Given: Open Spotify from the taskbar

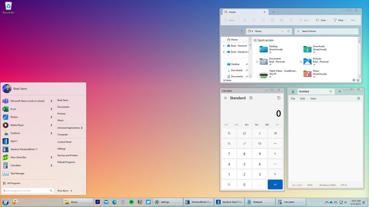Looking at the screenshot, I should (131, 202).
